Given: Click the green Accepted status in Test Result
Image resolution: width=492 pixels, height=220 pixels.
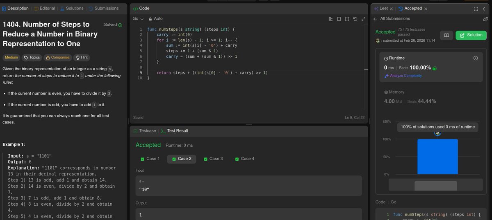Looking at the screenshot, I should point(148,145).
